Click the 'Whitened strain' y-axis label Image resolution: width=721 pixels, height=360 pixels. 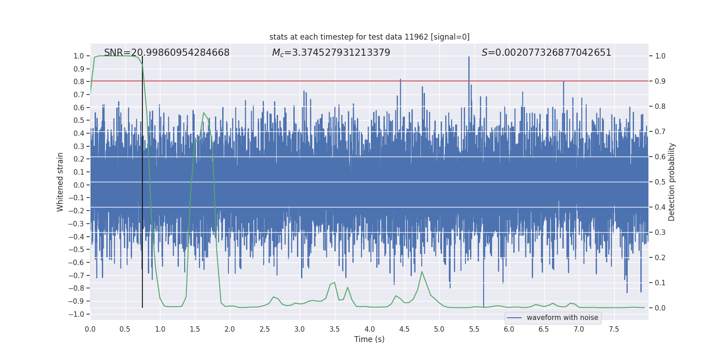(x=60, y=182)
